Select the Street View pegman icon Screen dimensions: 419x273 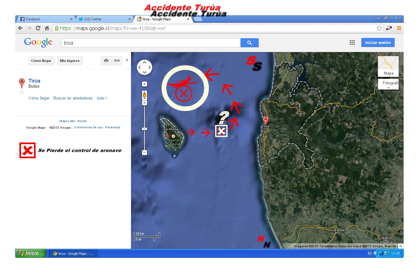pyautogui.click(x=145, y=95)
